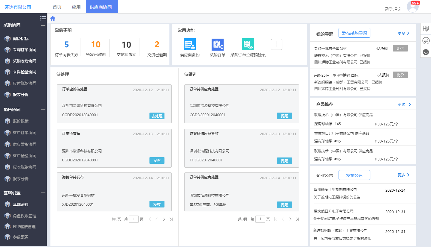
Task: Open the QR code edit icon on right edge
Action: click(x=426, y=28)
